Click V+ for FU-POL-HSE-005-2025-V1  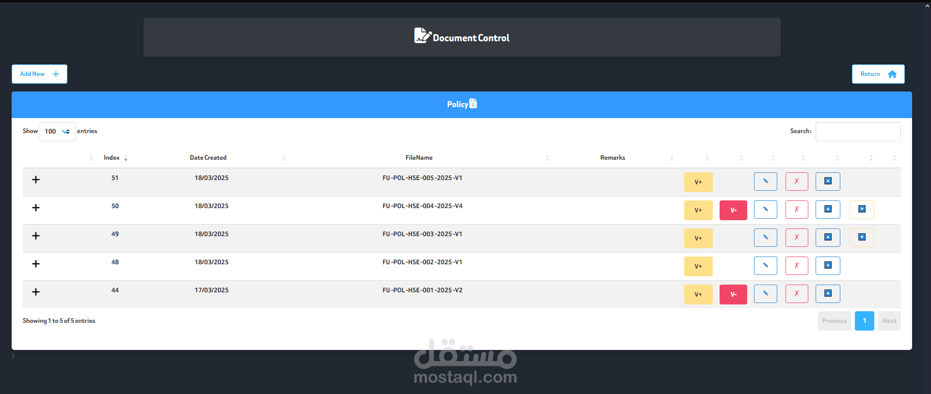coord(698,182)
